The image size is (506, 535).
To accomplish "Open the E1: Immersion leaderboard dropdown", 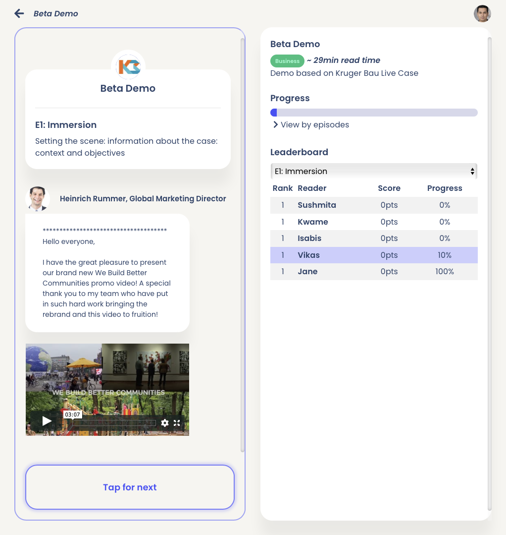I will coord(373,171).
